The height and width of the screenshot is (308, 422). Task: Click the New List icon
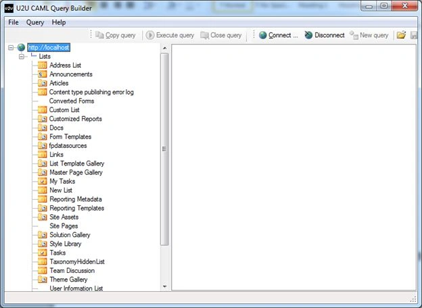(x=42, y=190)
